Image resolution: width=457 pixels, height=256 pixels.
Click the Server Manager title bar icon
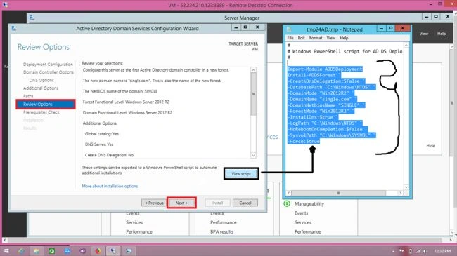point(32,18)
